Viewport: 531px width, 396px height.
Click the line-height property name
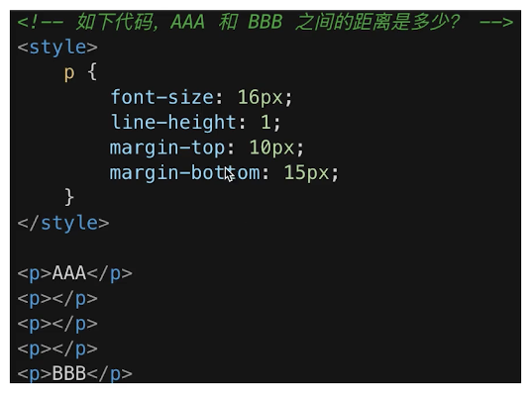[x=173, y=122]
